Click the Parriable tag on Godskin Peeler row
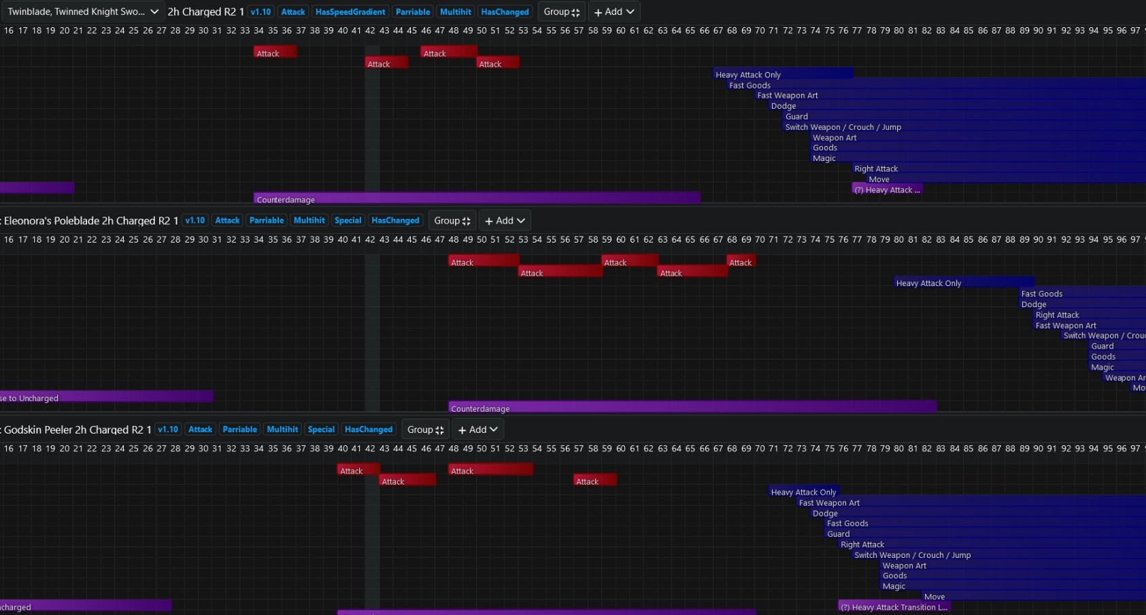 pyautogui.click(x=239, y=429)
